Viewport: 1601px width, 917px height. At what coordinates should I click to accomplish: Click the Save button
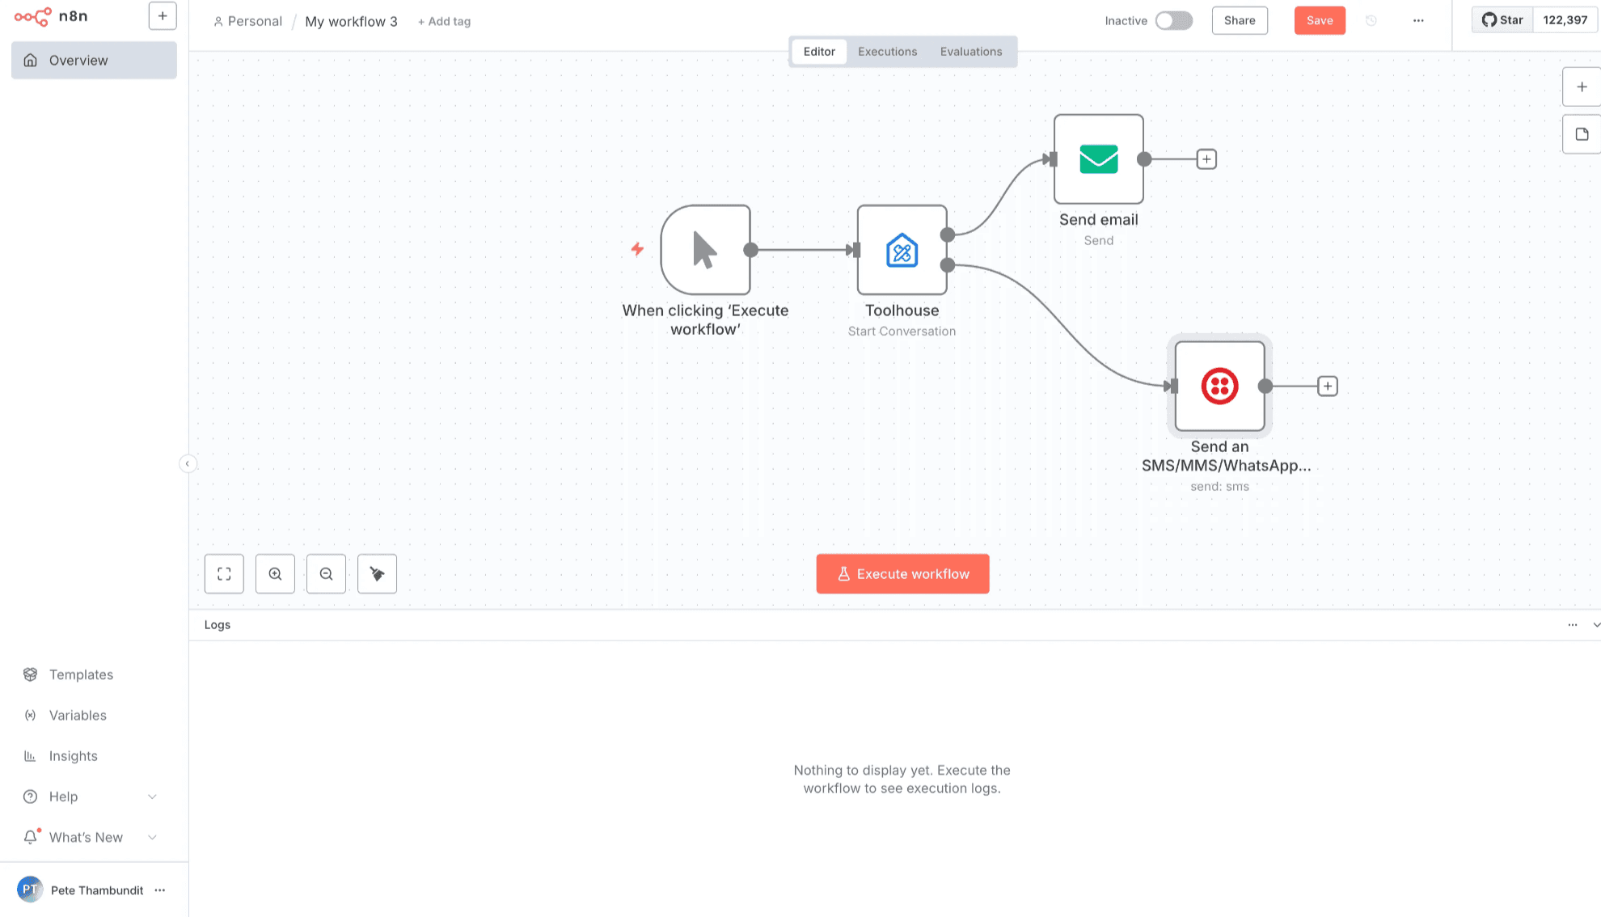(x=1319, y=21)
